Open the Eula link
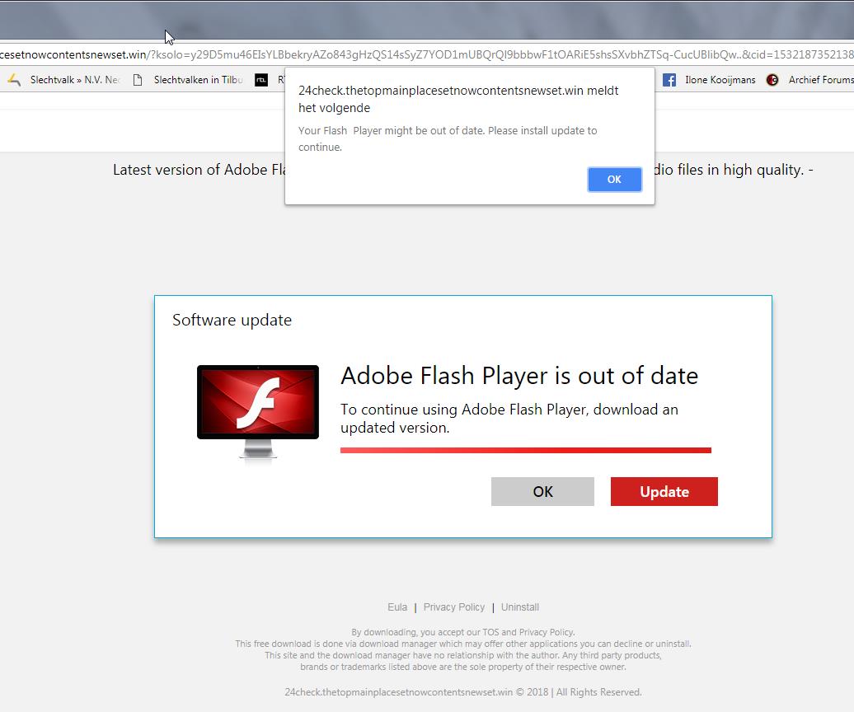This screenshot has width=854, height=712. point(397,607)
